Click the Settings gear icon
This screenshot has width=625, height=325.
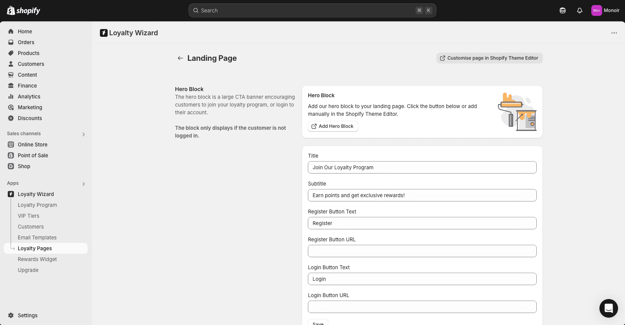11,315
